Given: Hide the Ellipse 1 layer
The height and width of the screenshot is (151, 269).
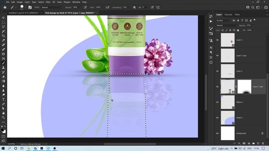Looking at the screenshot, I should (217, 102).
